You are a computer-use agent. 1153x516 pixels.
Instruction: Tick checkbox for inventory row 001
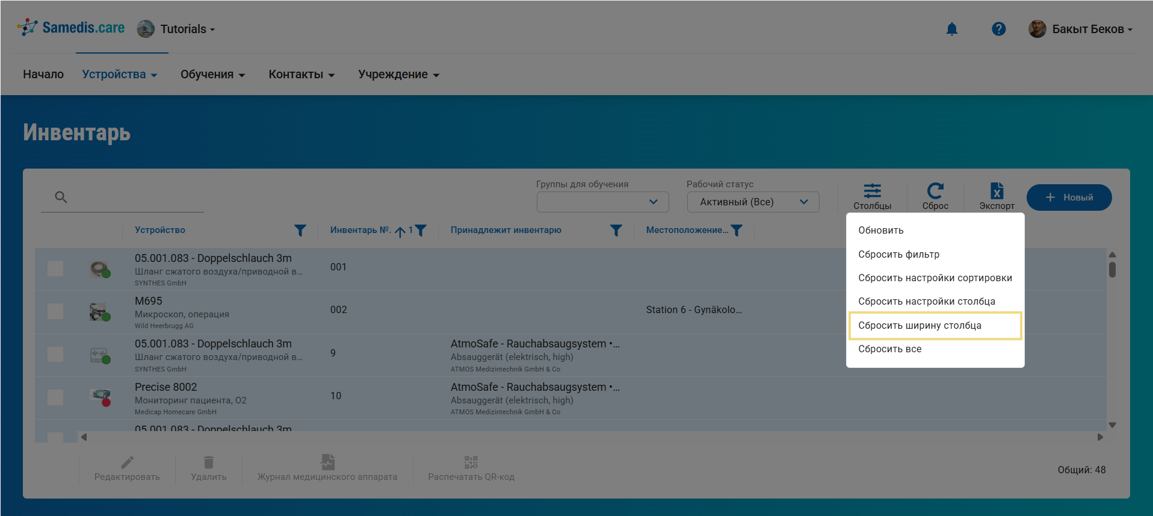click(55, 269)
